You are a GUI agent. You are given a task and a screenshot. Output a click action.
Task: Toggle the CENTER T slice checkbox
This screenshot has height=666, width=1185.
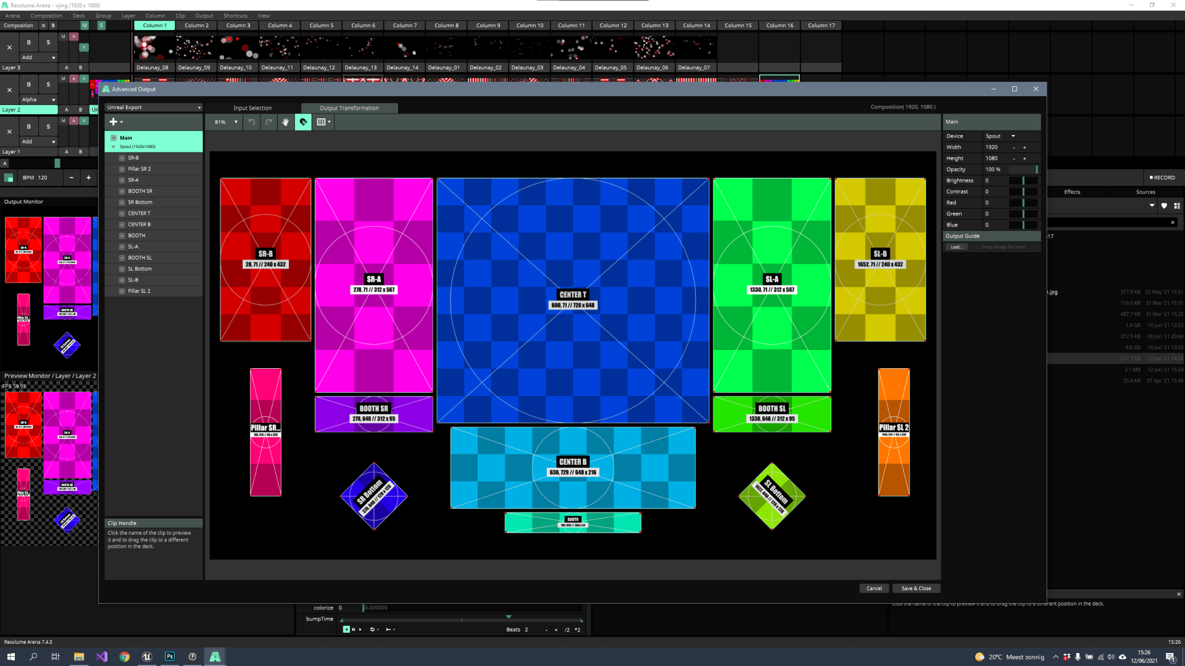121,213
